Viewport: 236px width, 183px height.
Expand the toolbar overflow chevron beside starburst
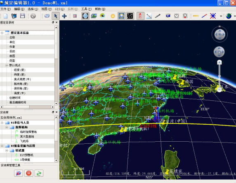click(221, 16)
